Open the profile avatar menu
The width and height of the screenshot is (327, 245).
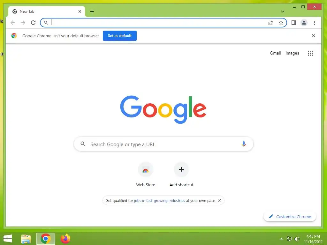[304, 23]
